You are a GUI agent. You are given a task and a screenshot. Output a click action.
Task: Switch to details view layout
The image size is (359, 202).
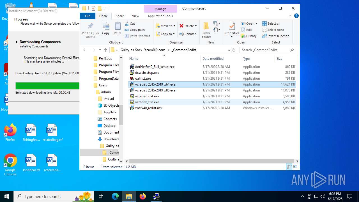(x=289, y=167)
